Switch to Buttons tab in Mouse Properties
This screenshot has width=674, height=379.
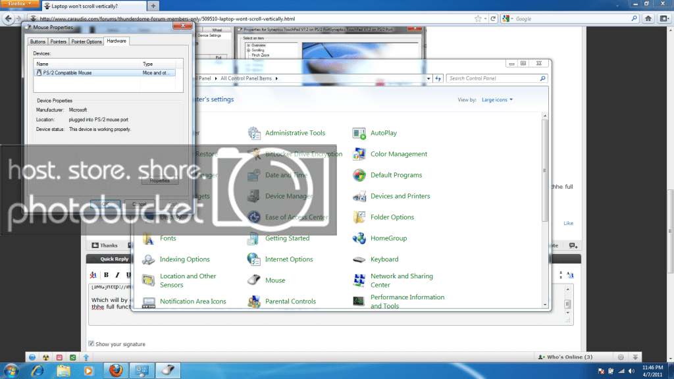pos(38,41)
